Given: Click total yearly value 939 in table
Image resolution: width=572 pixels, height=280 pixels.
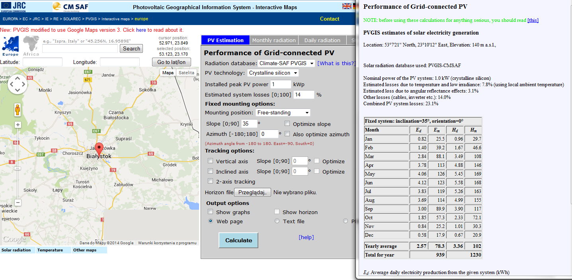Looking at the screenshot, I should tap(440, 255).
